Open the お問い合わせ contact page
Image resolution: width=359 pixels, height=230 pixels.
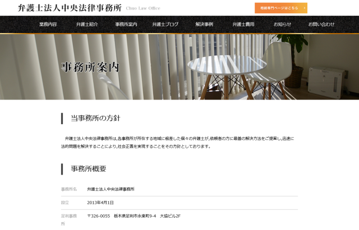coord(321,24)
